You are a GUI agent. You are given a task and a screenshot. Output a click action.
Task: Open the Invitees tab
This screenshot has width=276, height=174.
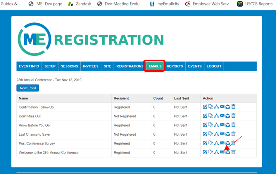point(91,66)
